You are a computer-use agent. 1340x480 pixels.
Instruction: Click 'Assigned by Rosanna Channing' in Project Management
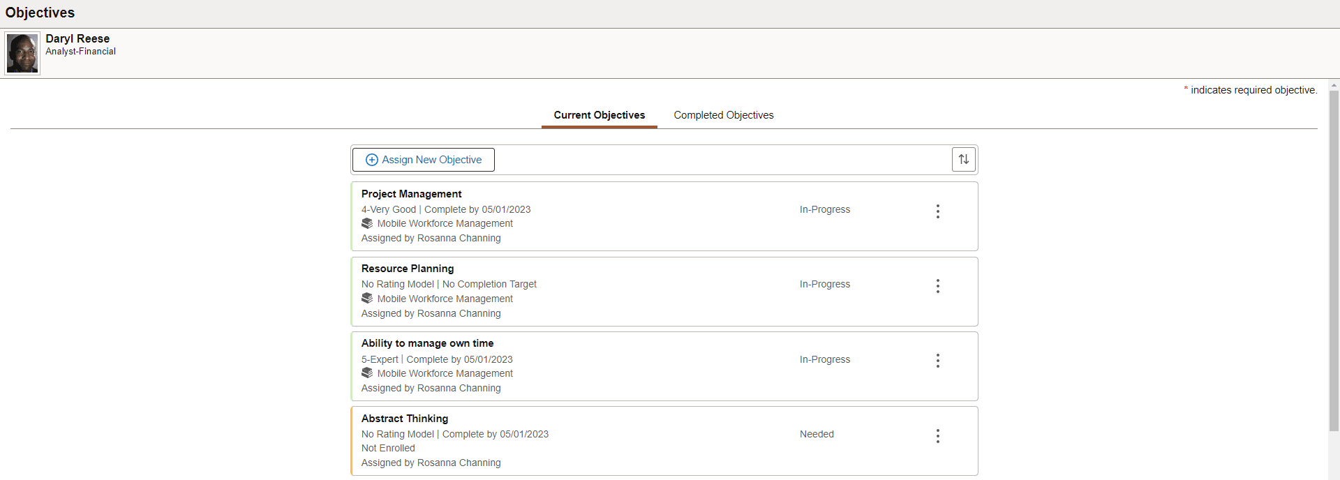431,238
